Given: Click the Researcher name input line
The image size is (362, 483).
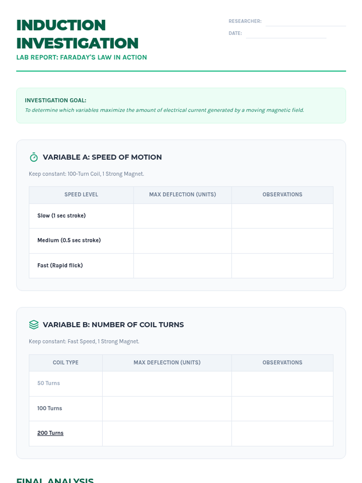Looking at the screenshot, I should point(306,22).
